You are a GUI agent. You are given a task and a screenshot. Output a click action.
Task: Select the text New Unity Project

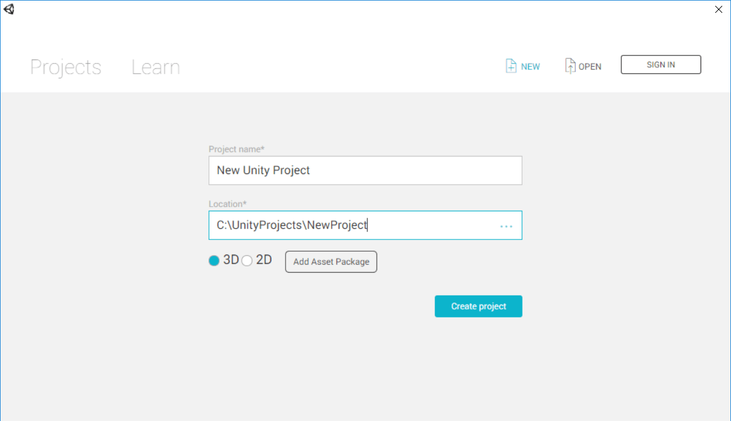(263, 170)
